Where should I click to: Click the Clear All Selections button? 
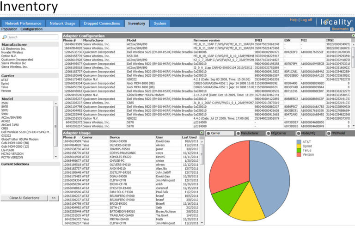(x=24, y=198)
